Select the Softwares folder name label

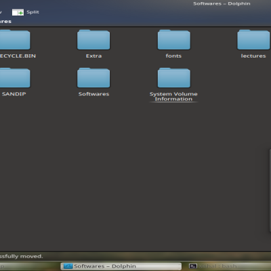pyautogui.click(x=93, y=93)
